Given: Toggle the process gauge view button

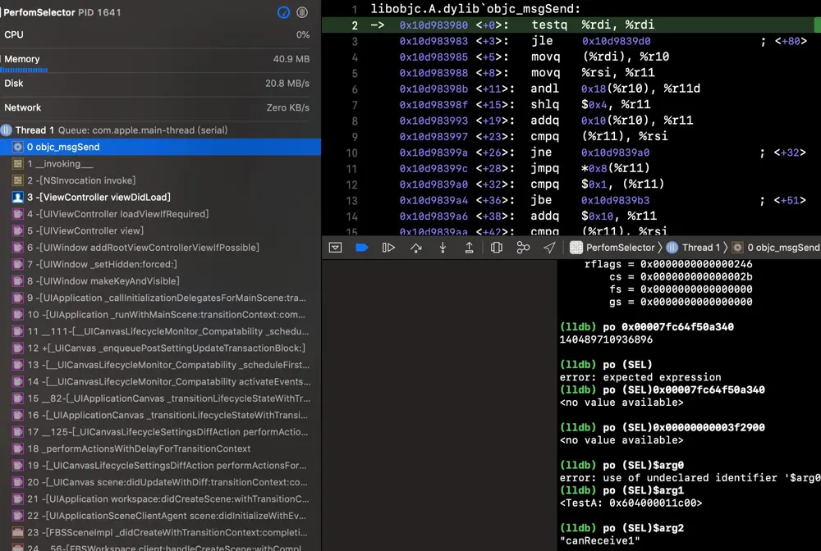Looking at the screenshot, I should pos(283,12).
